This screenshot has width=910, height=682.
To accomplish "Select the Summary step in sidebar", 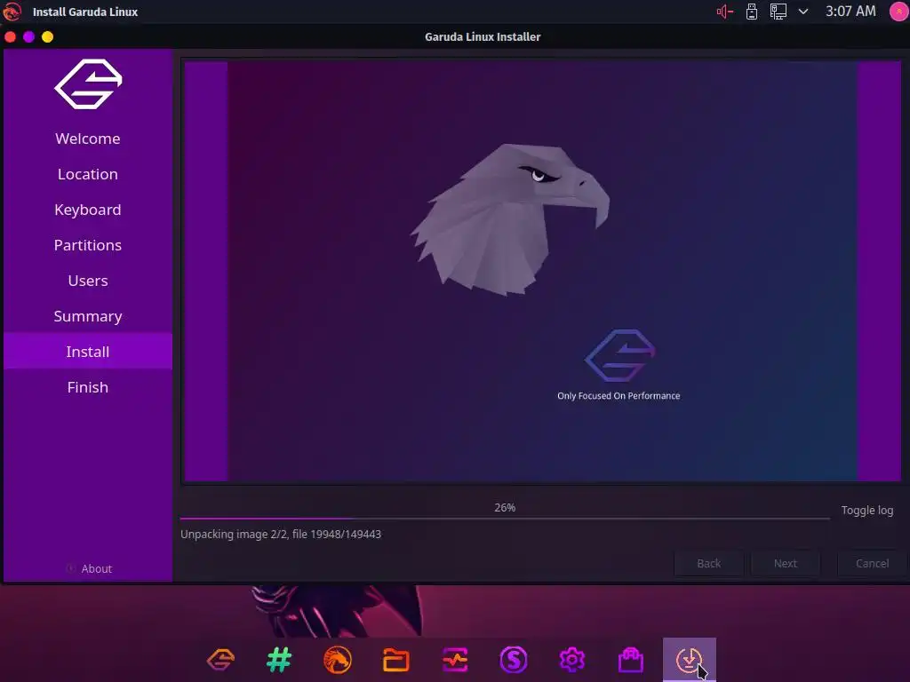I will point(88,316).
